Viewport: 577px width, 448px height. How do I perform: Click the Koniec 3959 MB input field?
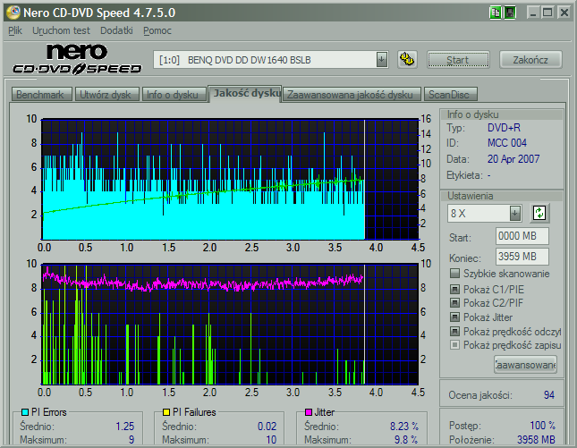pyautogui.click(x=522, y=257)
